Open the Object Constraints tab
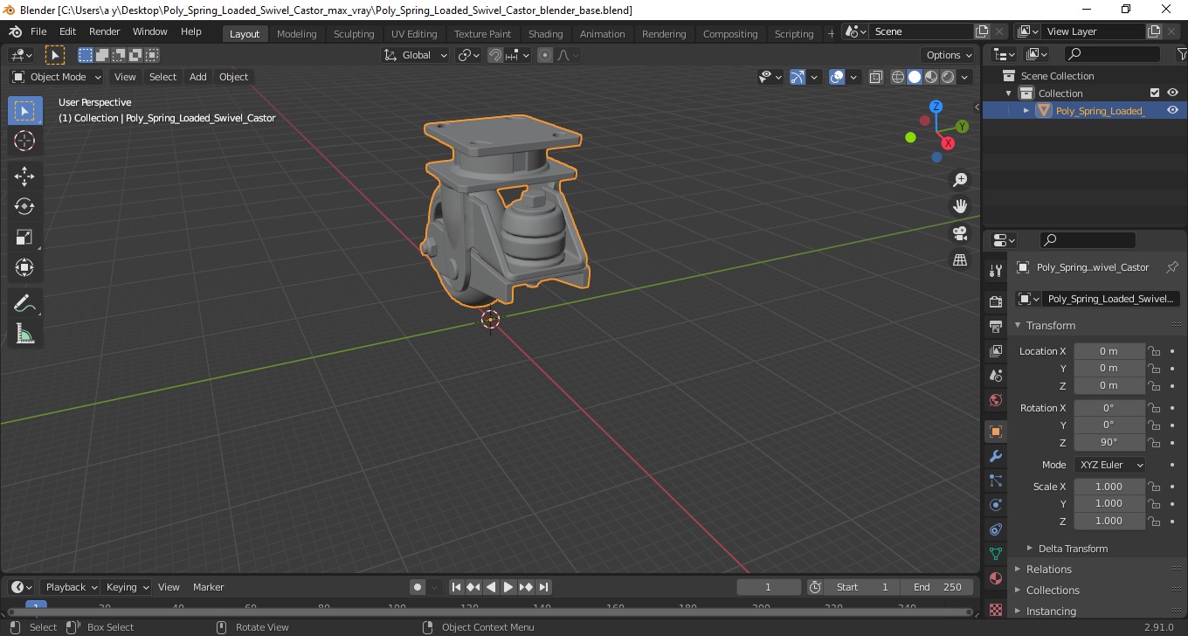This screenshot has height=636, width=1188. coord(996,529)
